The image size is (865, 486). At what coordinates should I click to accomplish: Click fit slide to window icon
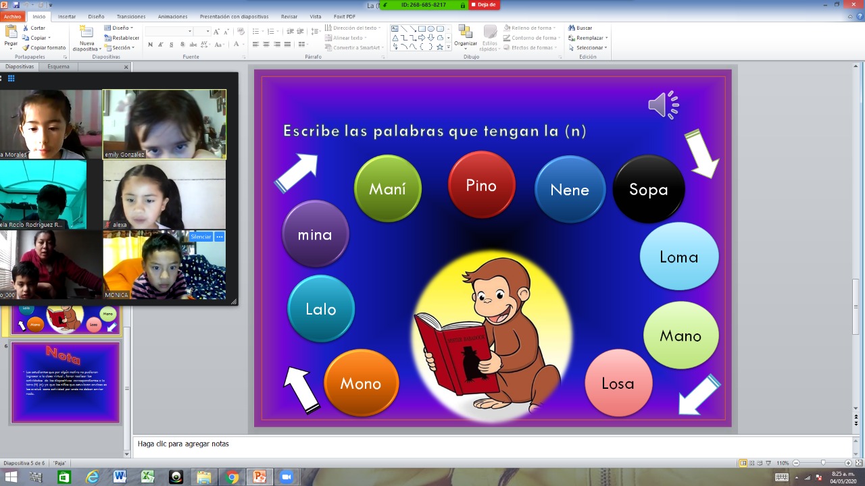(x=858, y=463)
